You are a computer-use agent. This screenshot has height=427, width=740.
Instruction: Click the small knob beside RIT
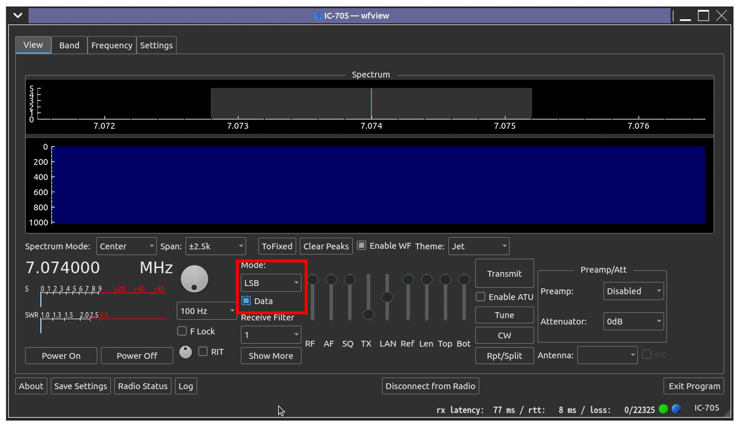point(186,351)
